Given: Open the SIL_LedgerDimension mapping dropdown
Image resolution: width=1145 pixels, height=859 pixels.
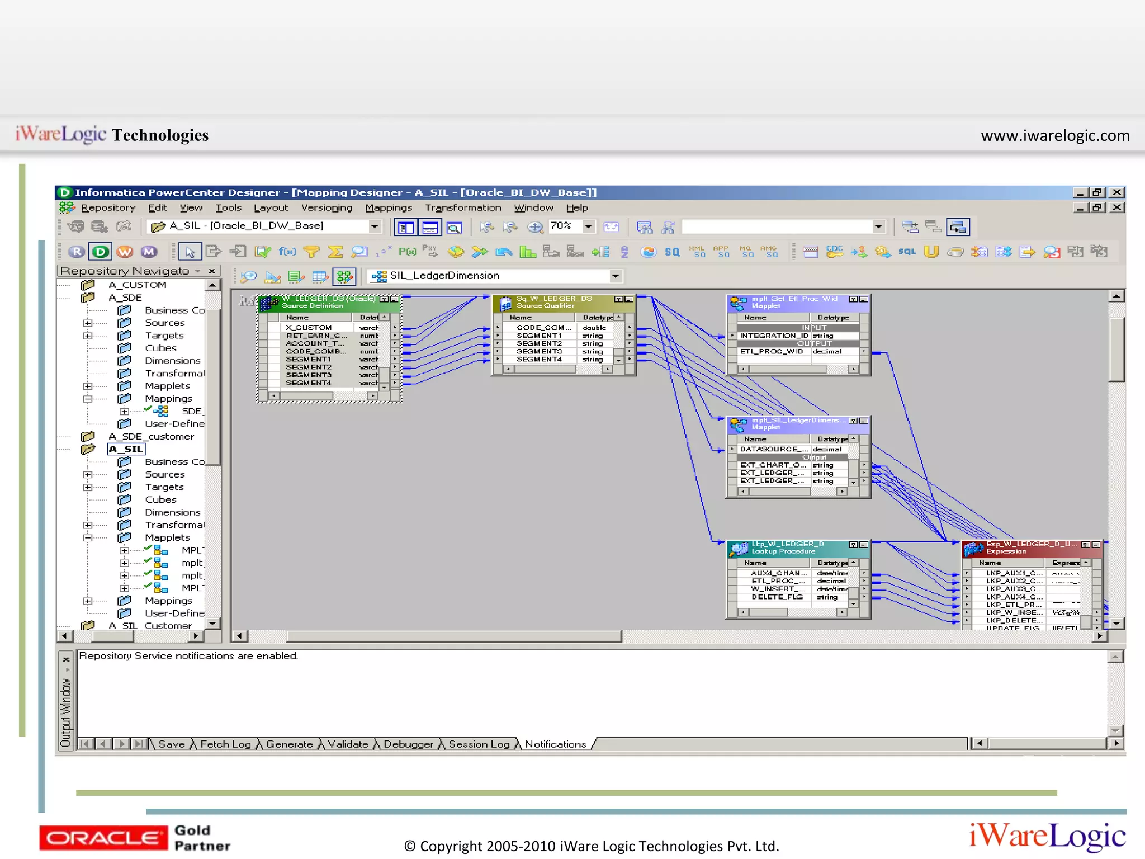Looking at the screenshot, I should 615,276.
